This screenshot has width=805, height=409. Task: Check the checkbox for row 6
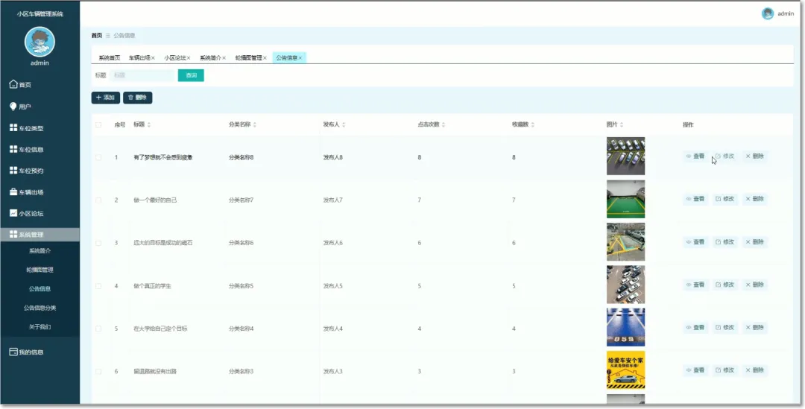[98, 371]
